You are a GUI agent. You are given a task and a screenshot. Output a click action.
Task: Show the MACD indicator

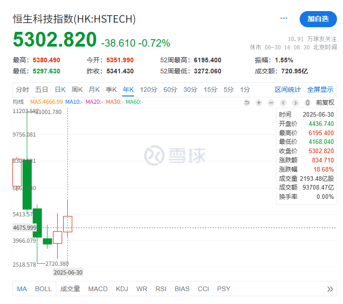pyautogui.click(x=98, y=289)
